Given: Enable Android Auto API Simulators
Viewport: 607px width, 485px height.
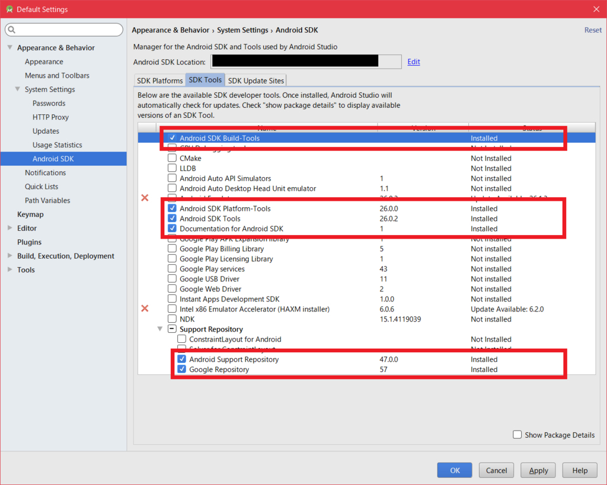Looking at the screenshot, I should [172, 178].
